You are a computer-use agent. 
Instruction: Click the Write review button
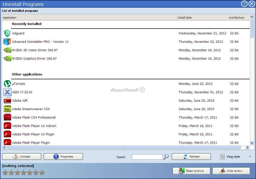click(231, 171)
